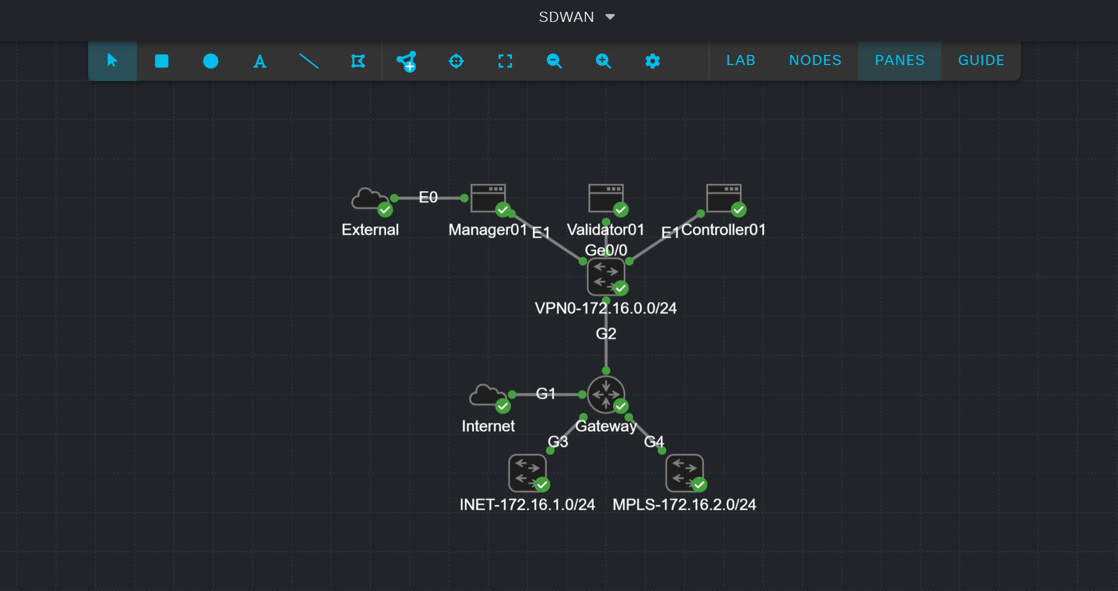
Task: Select the line drawing tool
Action: pyautogui.click(x=309, y=61)
